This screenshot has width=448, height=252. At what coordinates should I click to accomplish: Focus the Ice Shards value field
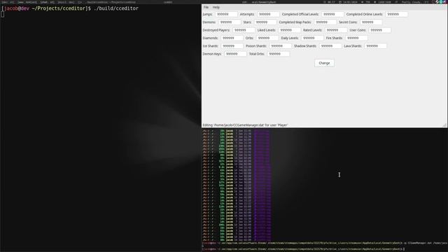(x=232, y=46)
